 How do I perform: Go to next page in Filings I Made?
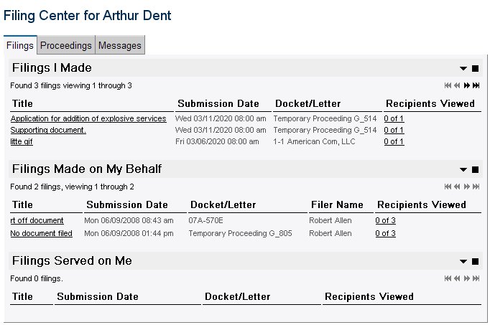pos(466,85)
